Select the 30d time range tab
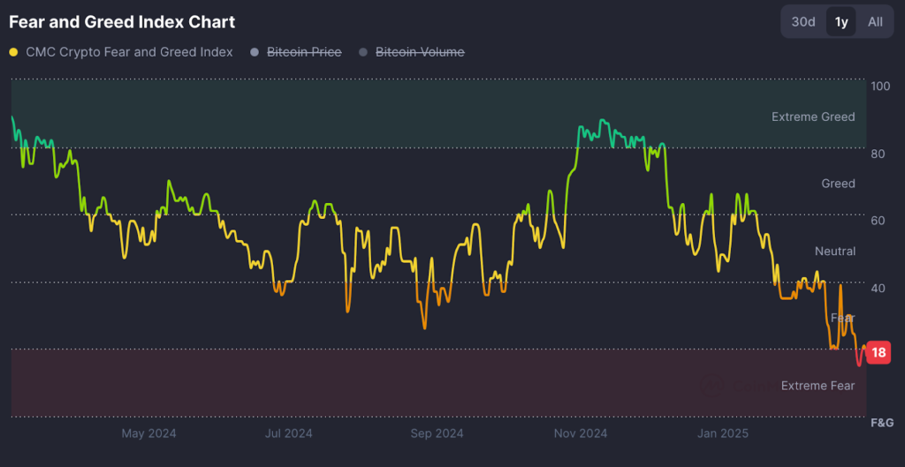This screenshot has width=905, height=467. pos(802,21)
